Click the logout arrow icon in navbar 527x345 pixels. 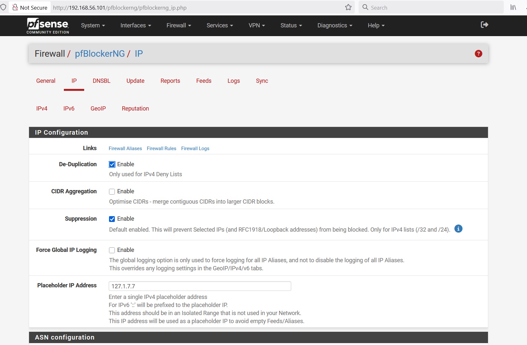(484, 25)
